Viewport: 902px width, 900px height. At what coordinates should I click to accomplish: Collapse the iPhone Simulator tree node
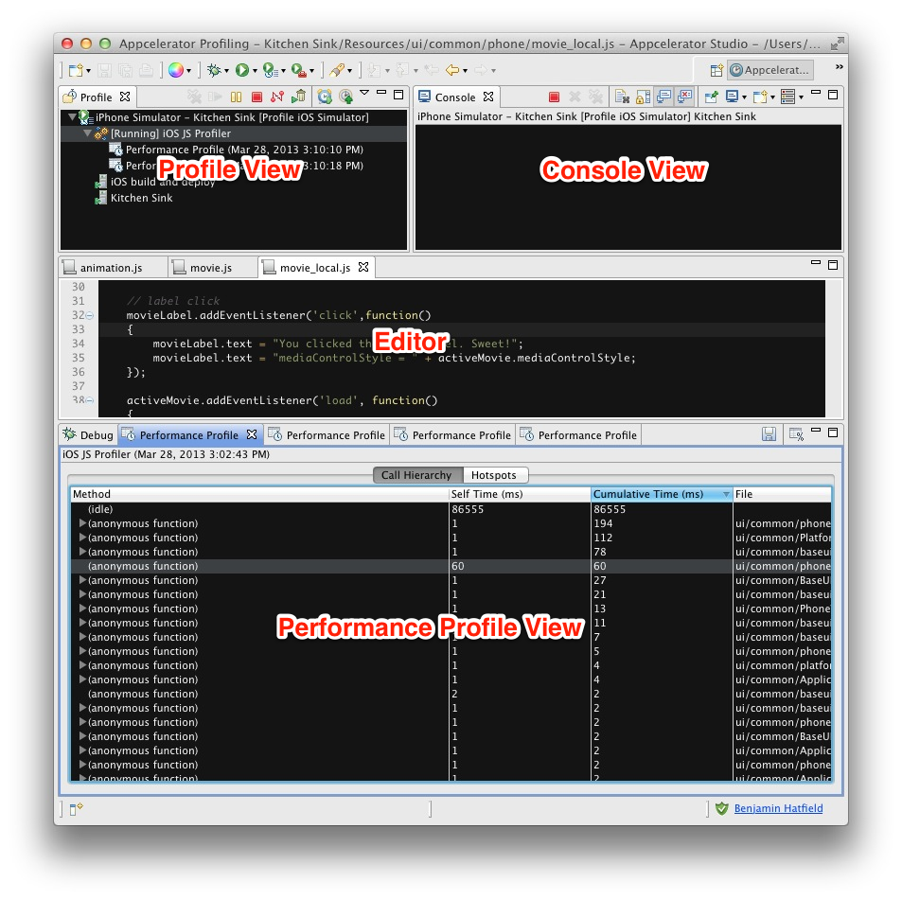tap(72, 117)
